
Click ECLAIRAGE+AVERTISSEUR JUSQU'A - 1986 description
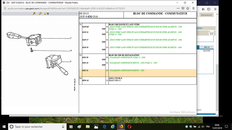click(x=127, y=57)
